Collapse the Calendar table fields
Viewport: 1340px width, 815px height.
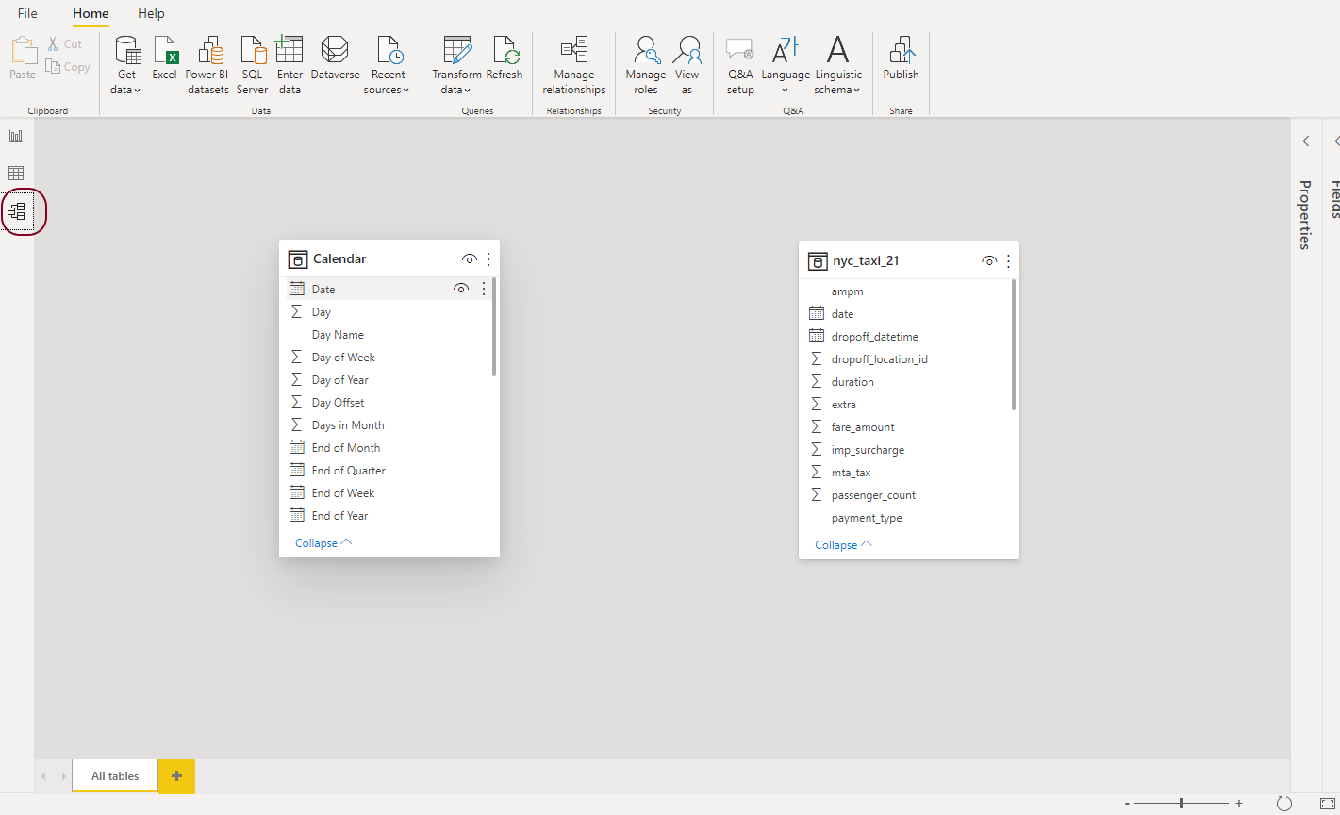(x=323, y=543)
